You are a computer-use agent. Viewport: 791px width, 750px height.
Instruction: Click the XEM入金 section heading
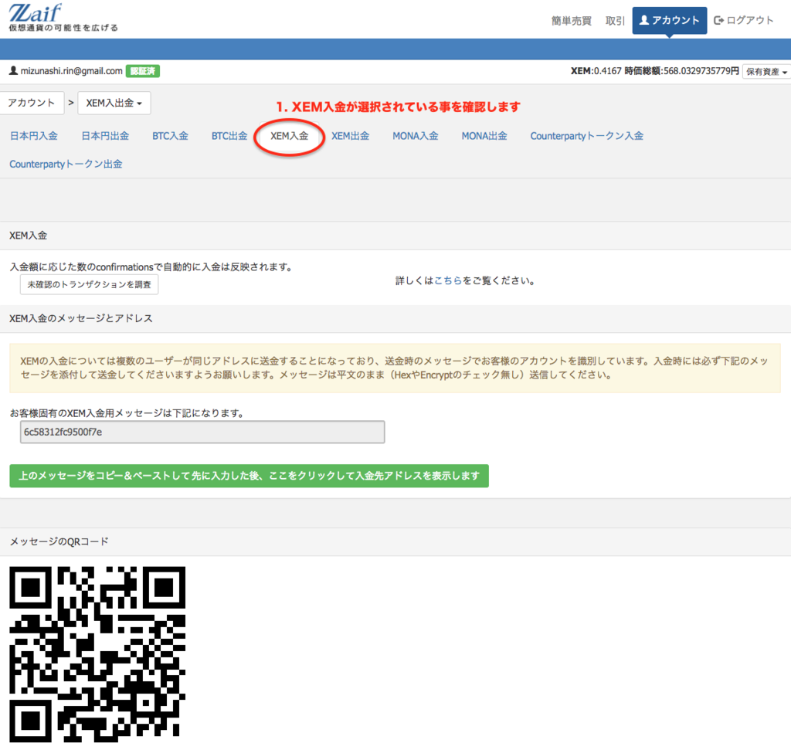[29, 236]
